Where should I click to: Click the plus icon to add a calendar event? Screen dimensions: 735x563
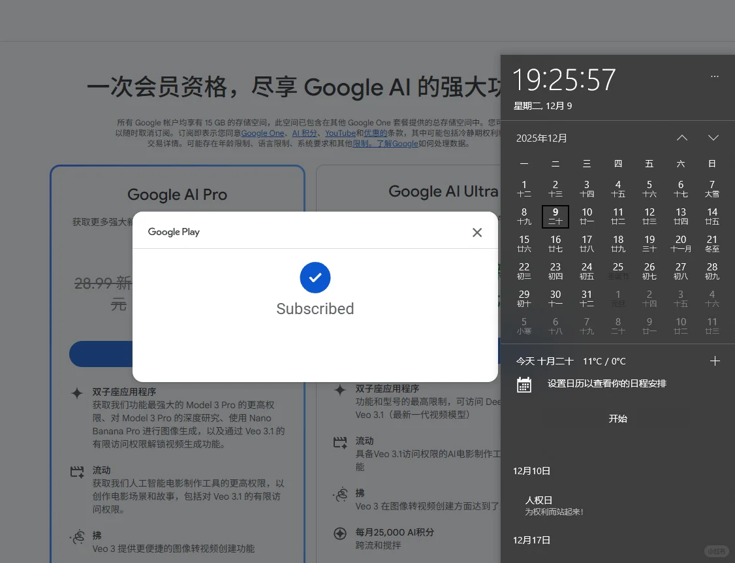point(715,360)
